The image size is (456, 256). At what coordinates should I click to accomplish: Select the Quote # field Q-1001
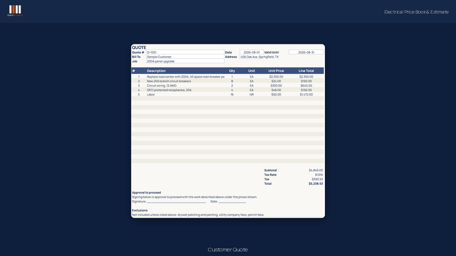point(185,52)
